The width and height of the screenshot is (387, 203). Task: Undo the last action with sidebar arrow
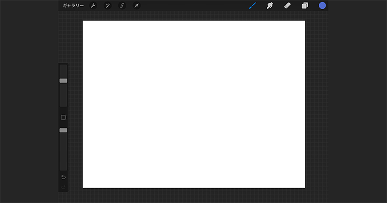point(64,177)
